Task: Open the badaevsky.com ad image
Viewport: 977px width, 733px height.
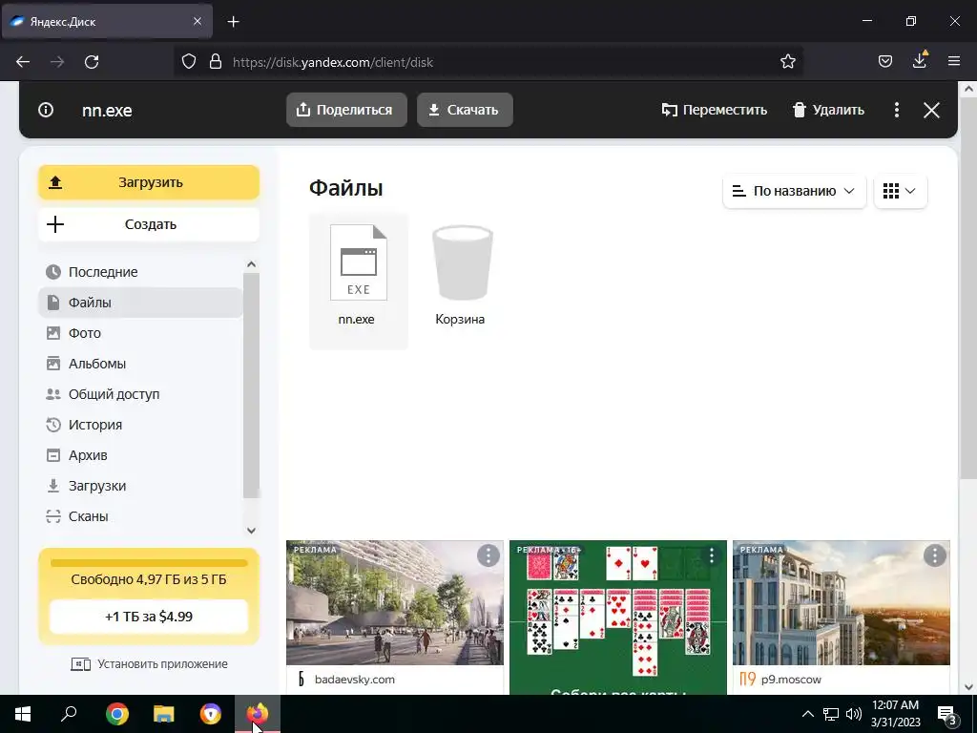Action: point(394,603)
